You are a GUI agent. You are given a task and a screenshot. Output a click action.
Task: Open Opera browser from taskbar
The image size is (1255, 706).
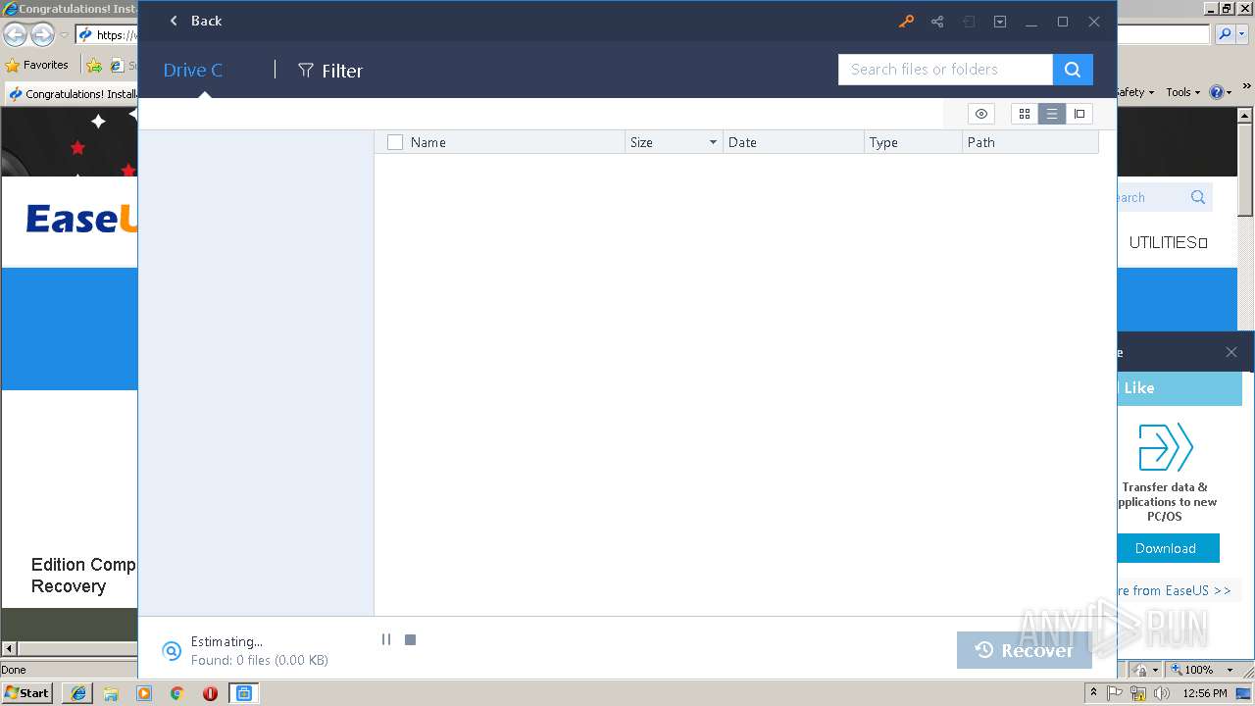point(210,693)
